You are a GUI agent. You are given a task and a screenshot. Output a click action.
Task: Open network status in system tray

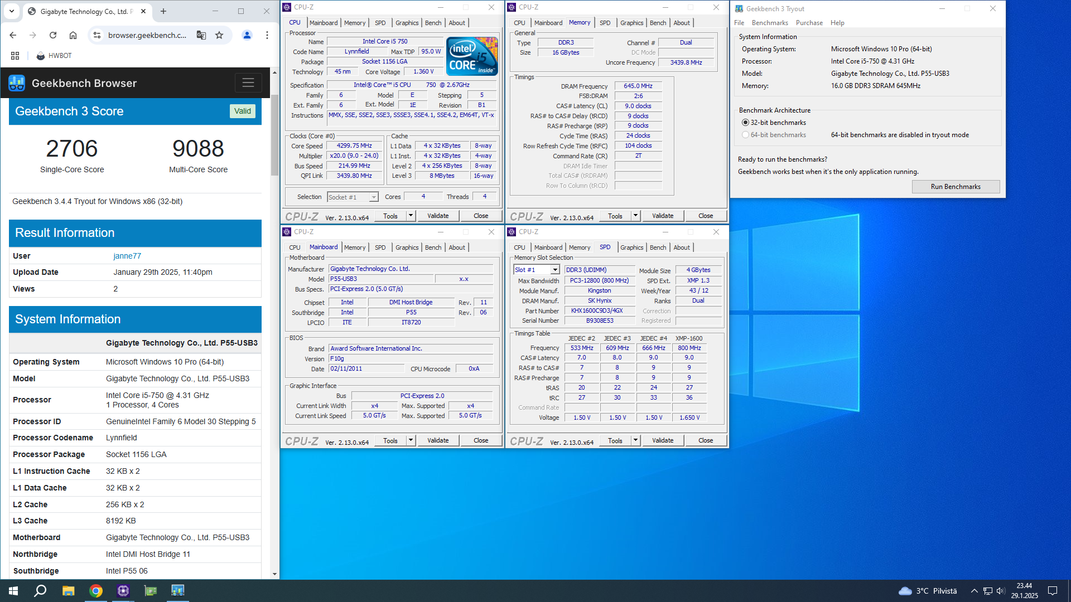(x=987, y=591)
